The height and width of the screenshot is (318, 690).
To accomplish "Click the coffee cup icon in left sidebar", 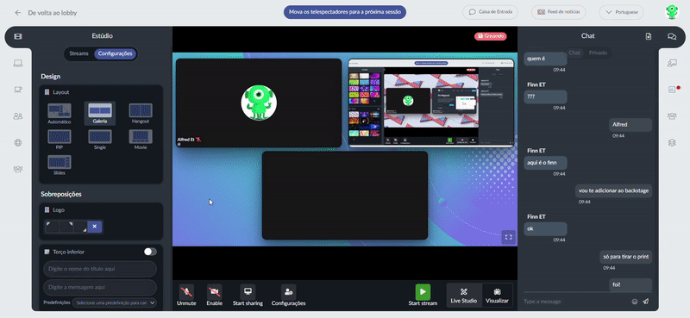I will (18, 90).
